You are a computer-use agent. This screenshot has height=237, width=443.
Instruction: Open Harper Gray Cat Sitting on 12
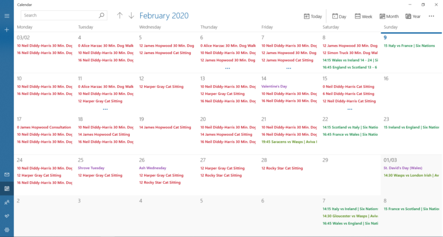point(161,86)
